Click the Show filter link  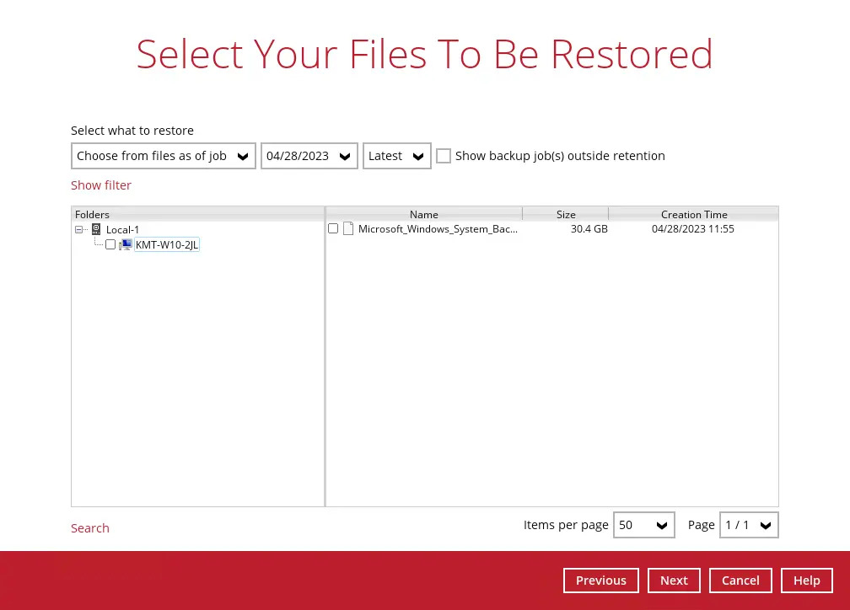101,185
